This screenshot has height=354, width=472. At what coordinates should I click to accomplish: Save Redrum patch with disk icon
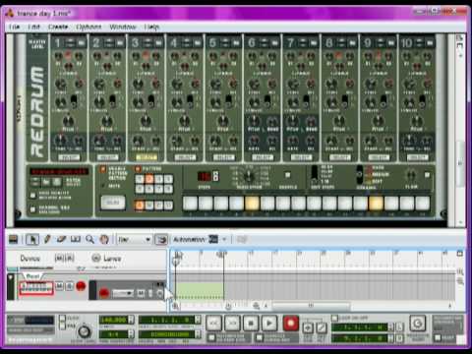pos(57,182)
